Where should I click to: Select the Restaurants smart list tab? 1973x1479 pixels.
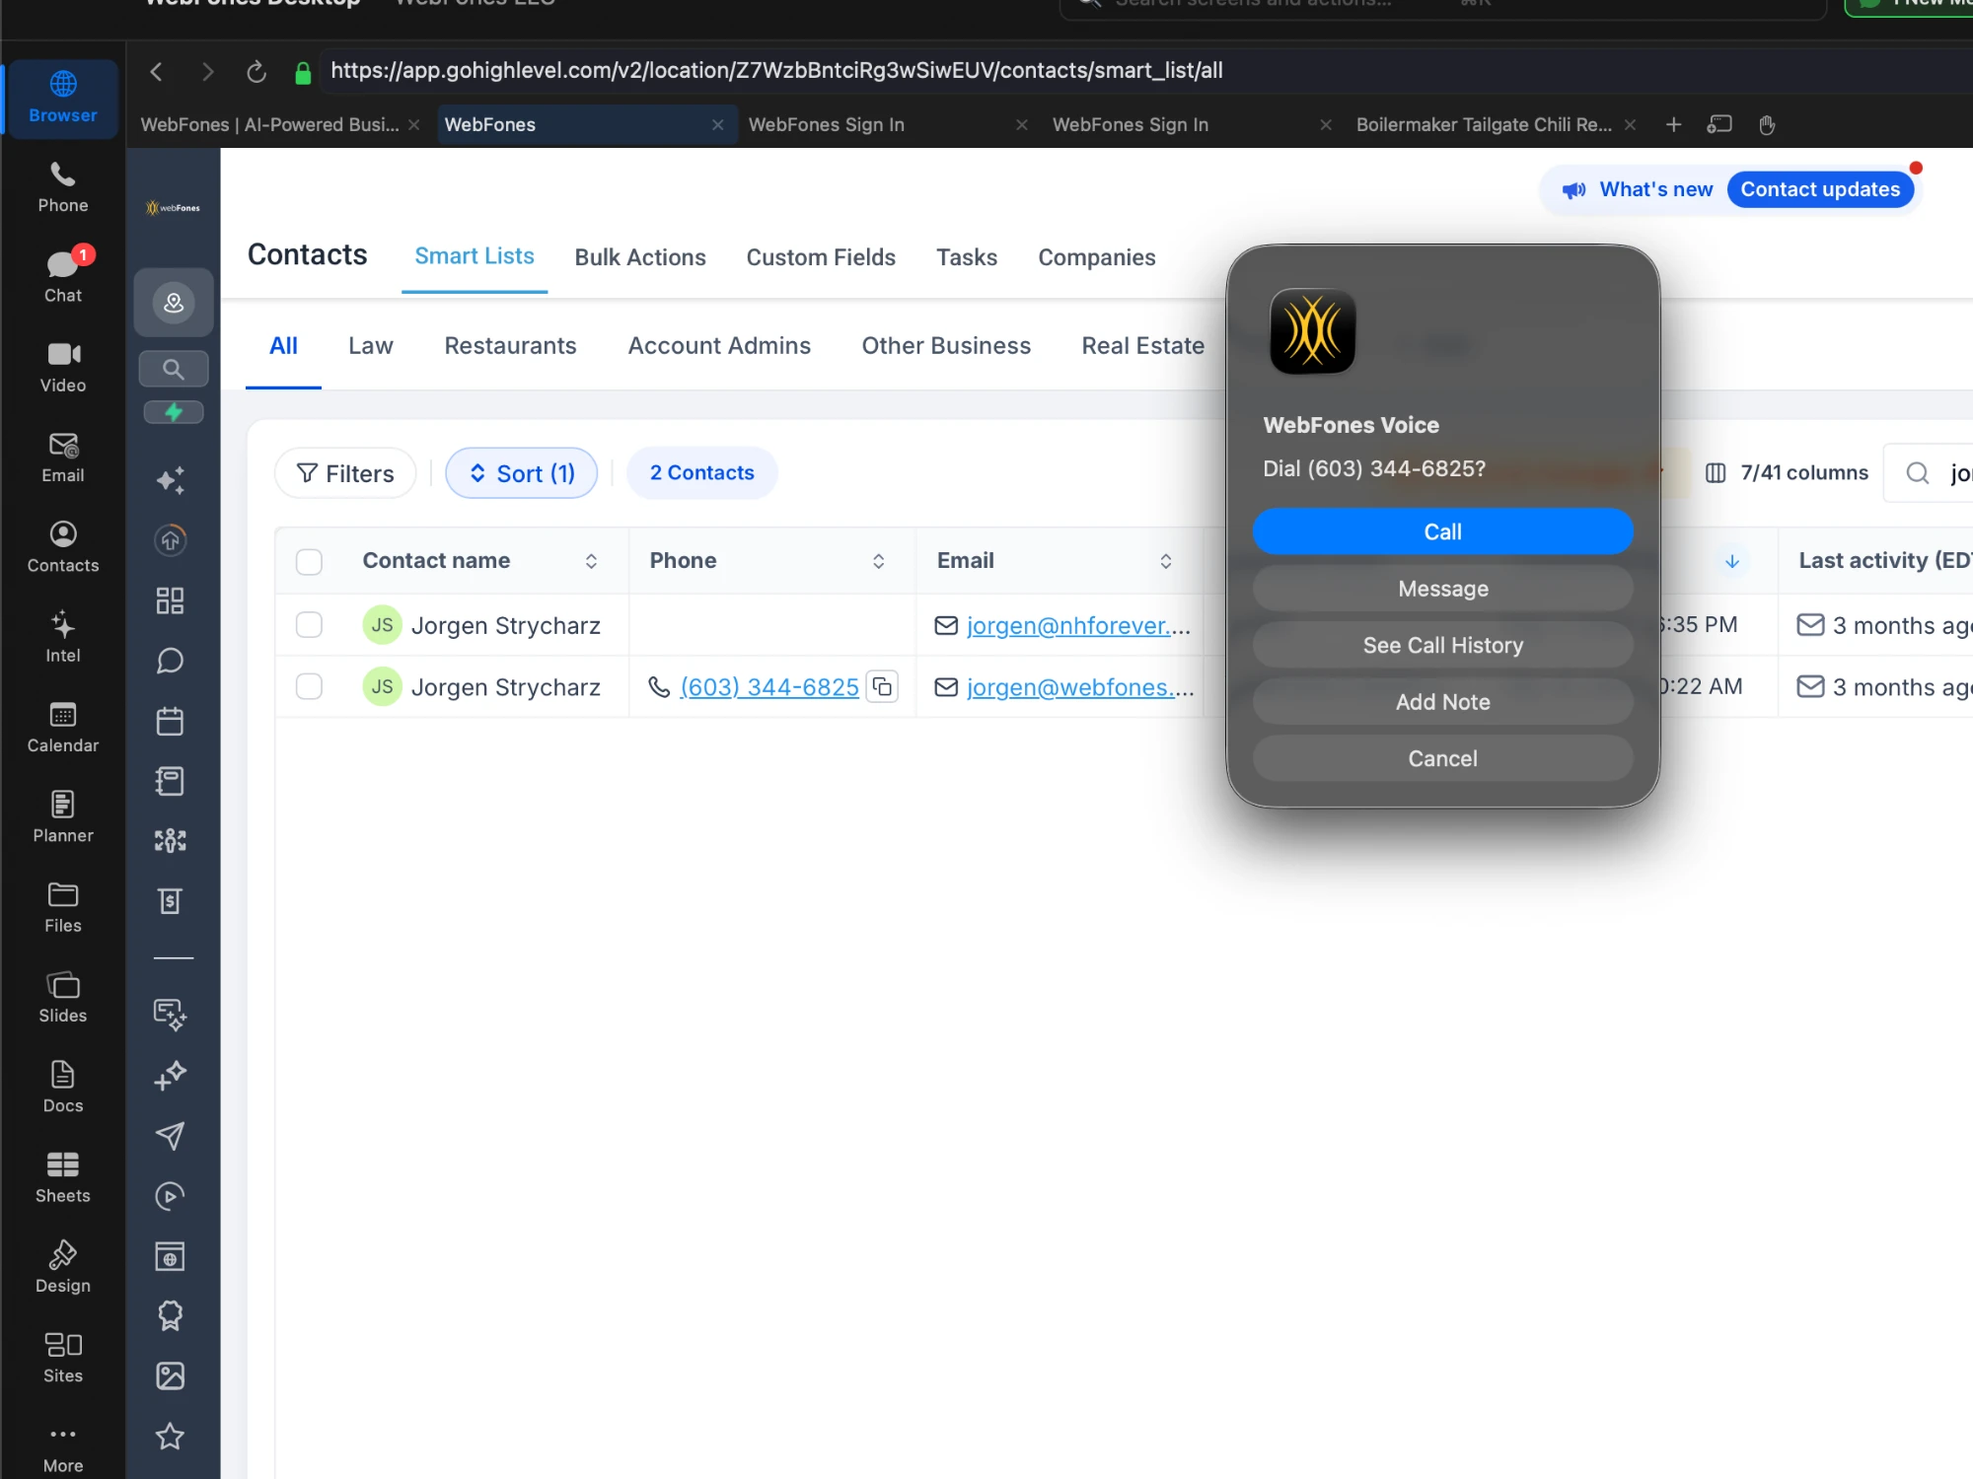click(510, 346)
